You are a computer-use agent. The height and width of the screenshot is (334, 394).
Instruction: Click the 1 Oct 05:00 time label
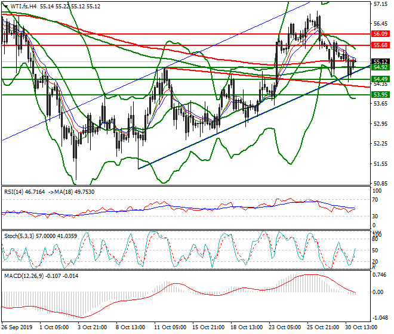pyautogui.click(x=54, y=327)
